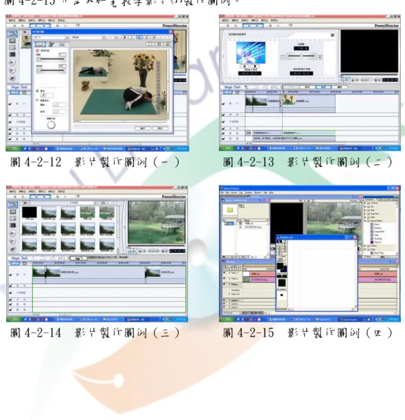The height and width of the screenshot is (420, 405).
Task: Click the yellow bin folder icon in Premiere project window
Action: tap(230, 210)
